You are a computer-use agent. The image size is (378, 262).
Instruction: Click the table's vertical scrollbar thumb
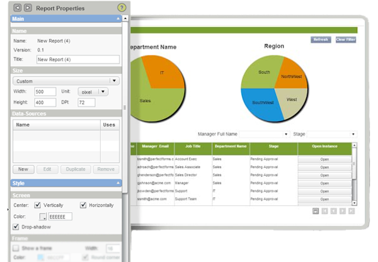click(x=354, y=164)
